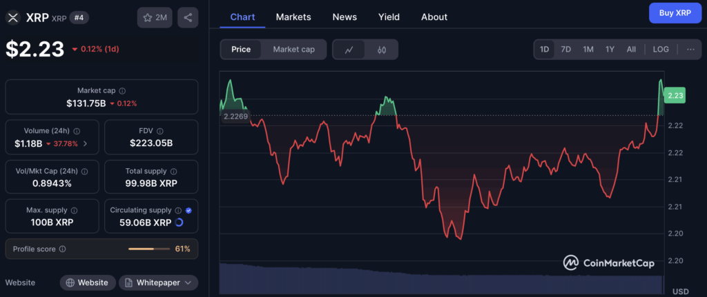
Task: Expand the Whitepaper dropdown chevron
Action: [x=188, y=283]
